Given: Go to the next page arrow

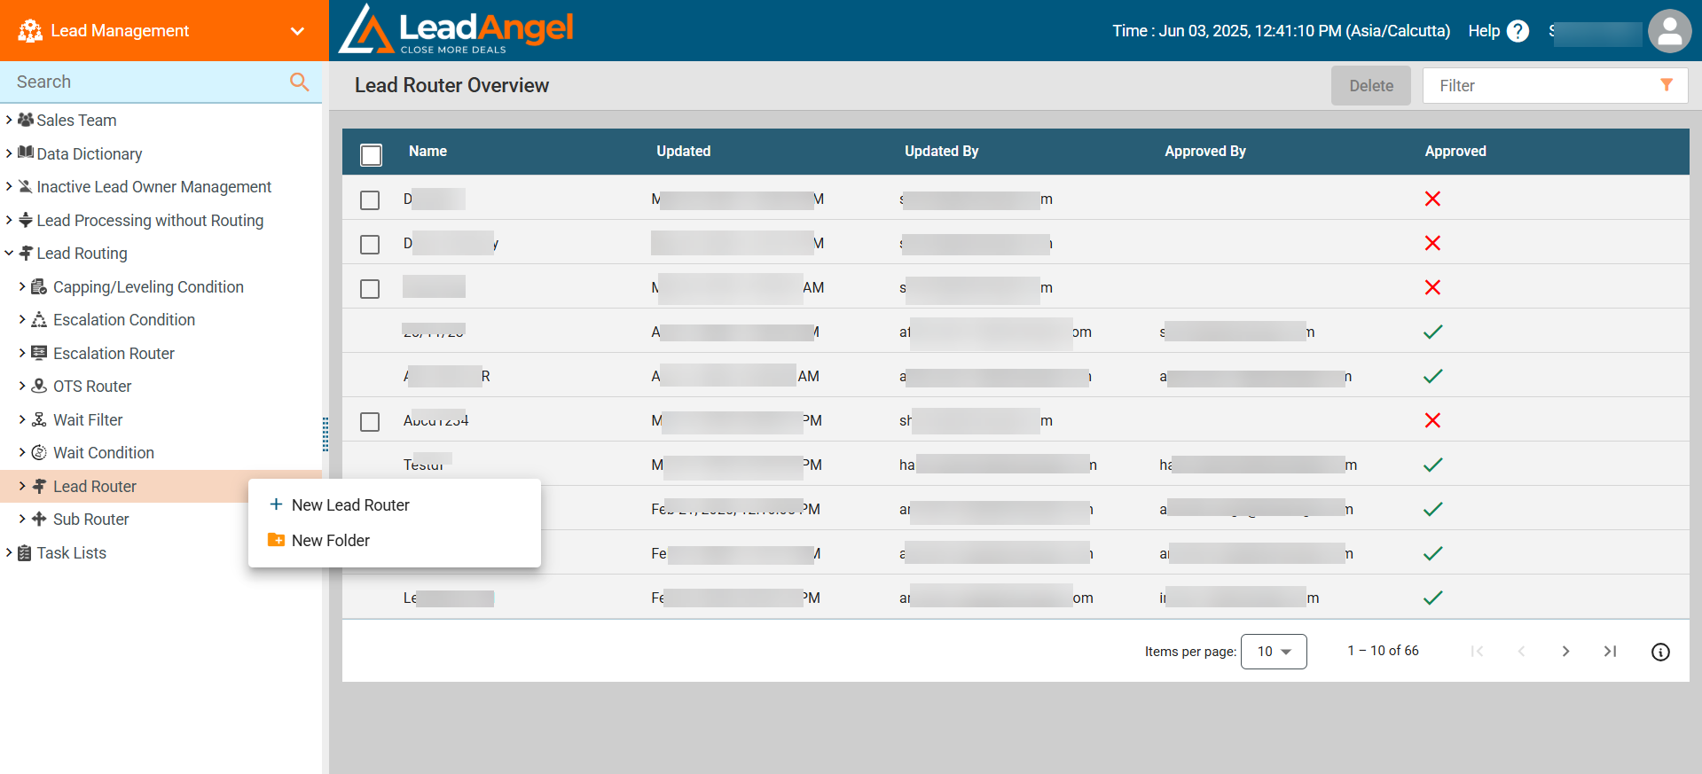Looking at the screenshot, I should (1565, 652).
